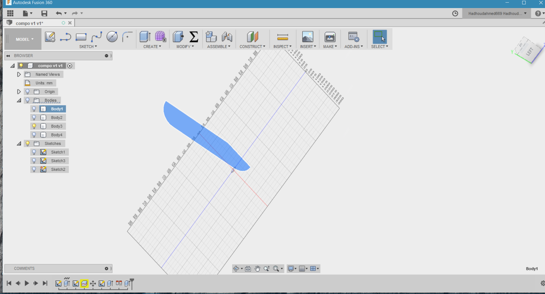Viewport: 545px width, 294px height.
Task: Launch the Create Form sculpt tool
Action: pos(160,37)
